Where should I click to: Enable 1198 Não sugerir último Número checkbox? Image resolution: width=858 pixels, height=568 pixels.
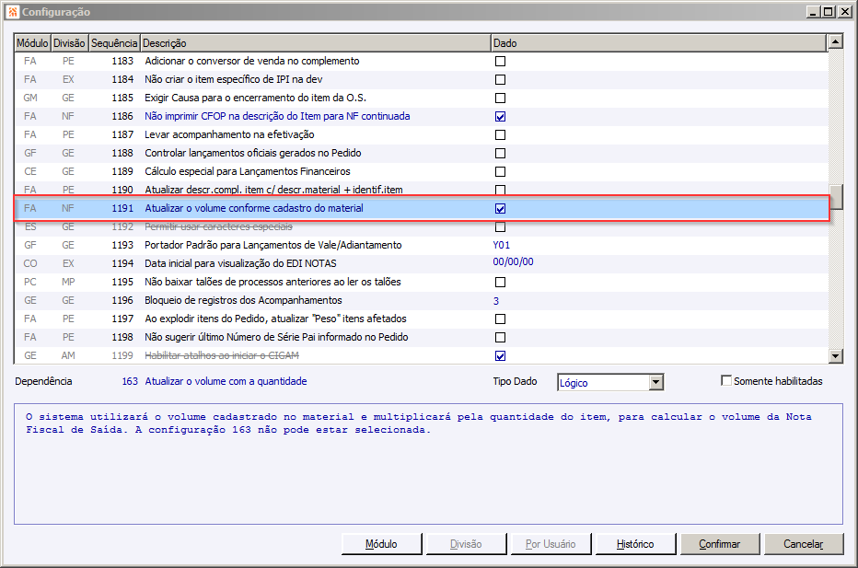point(500,338)
